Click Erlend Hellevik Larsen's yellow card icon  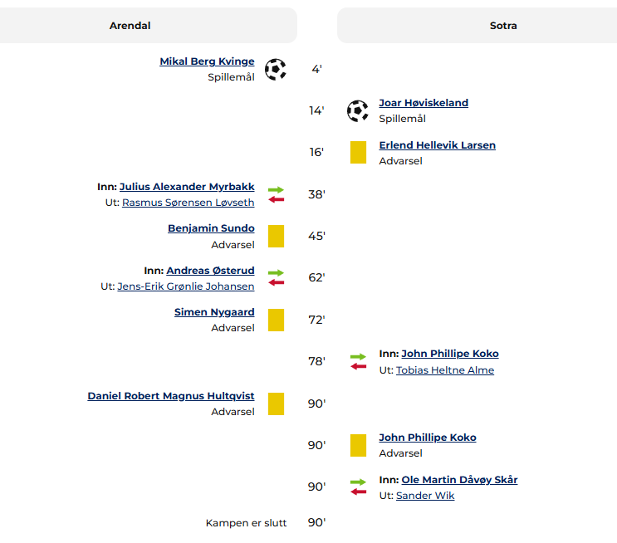(x=358, y=152)
